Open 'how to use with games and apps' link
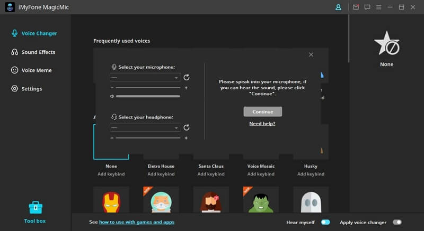The image size is (424, 231). 137,222
